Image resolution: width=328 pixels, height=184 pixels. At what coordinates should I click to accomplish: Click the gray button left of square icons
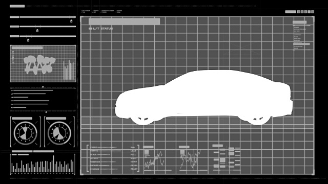pos(291,12)
